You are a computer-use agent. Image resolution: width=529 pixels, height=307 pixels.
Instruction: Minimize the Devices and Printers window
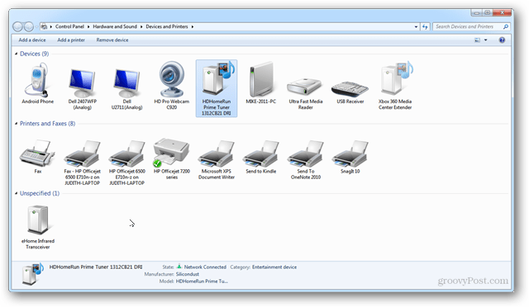[x=477, y=13]
